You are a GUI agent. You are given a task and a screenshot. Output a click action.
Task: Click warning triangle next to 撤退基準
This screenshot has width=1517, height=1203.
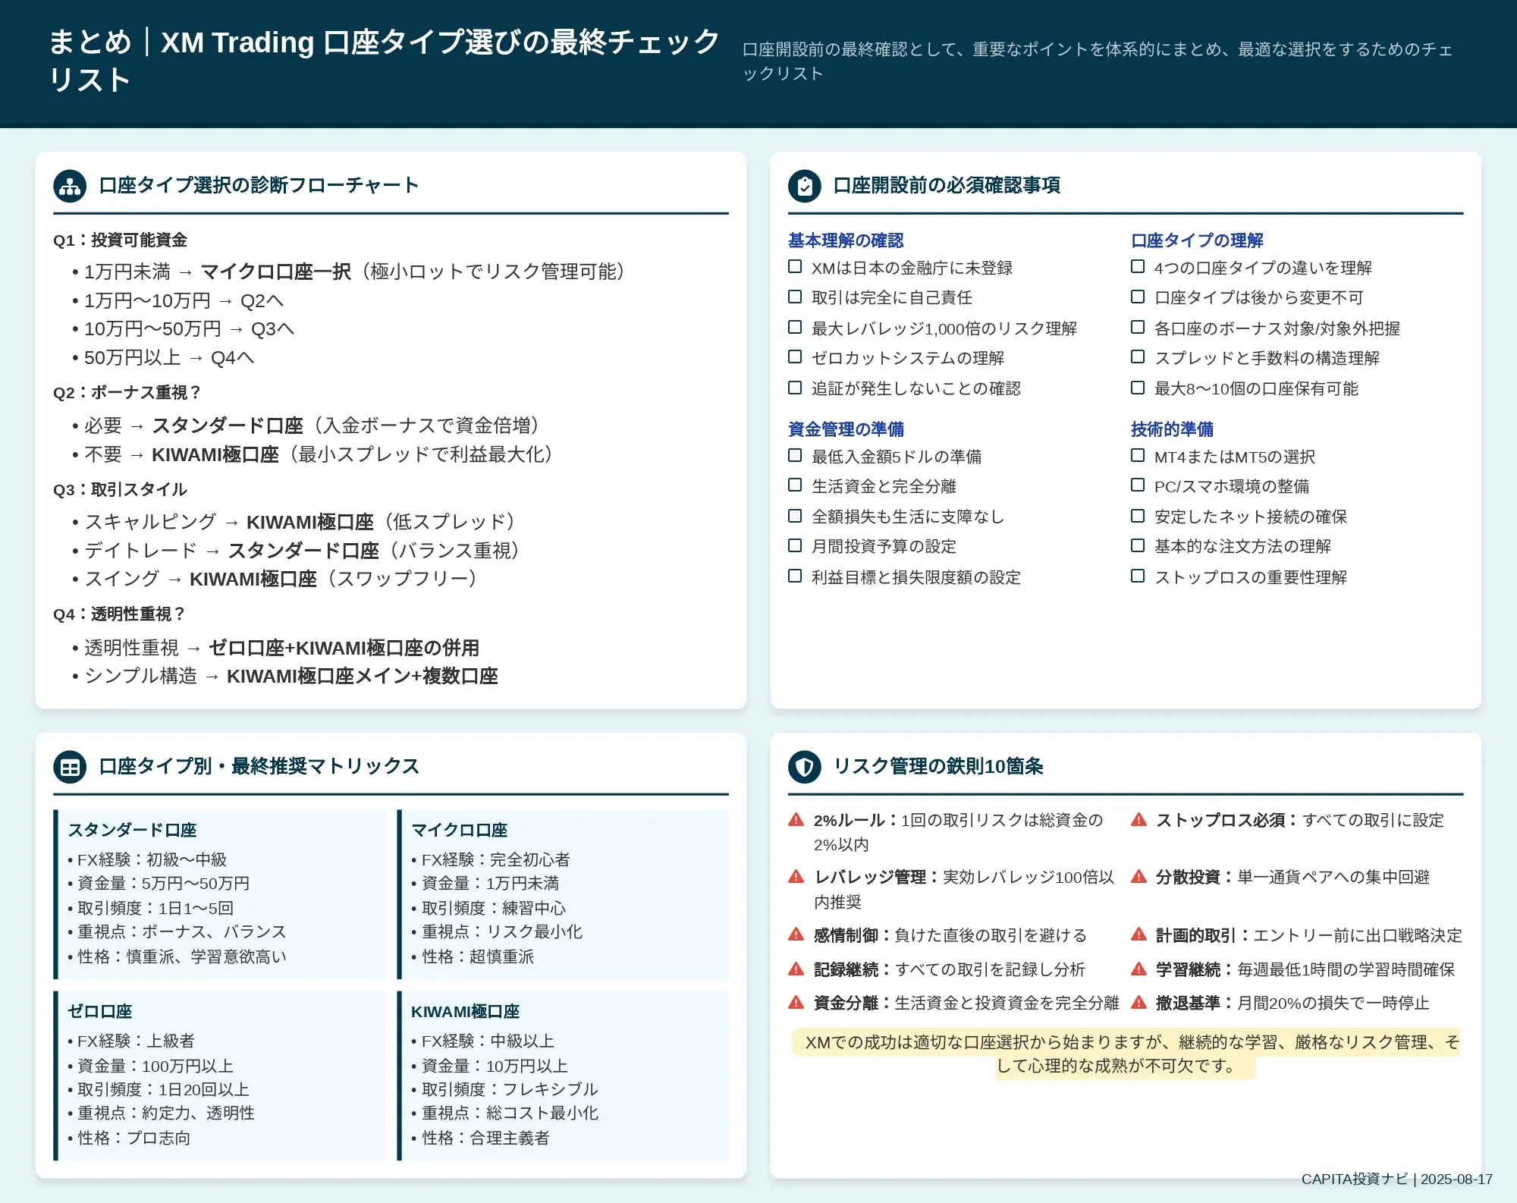tap(1139, 1003)
